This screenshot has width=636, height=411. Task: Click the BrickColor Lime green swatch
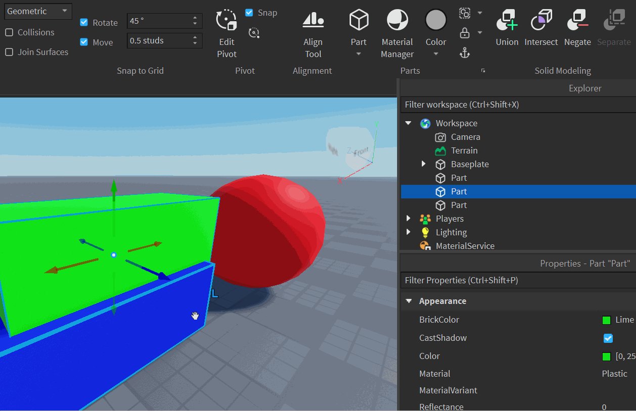[x=606, y=319]
